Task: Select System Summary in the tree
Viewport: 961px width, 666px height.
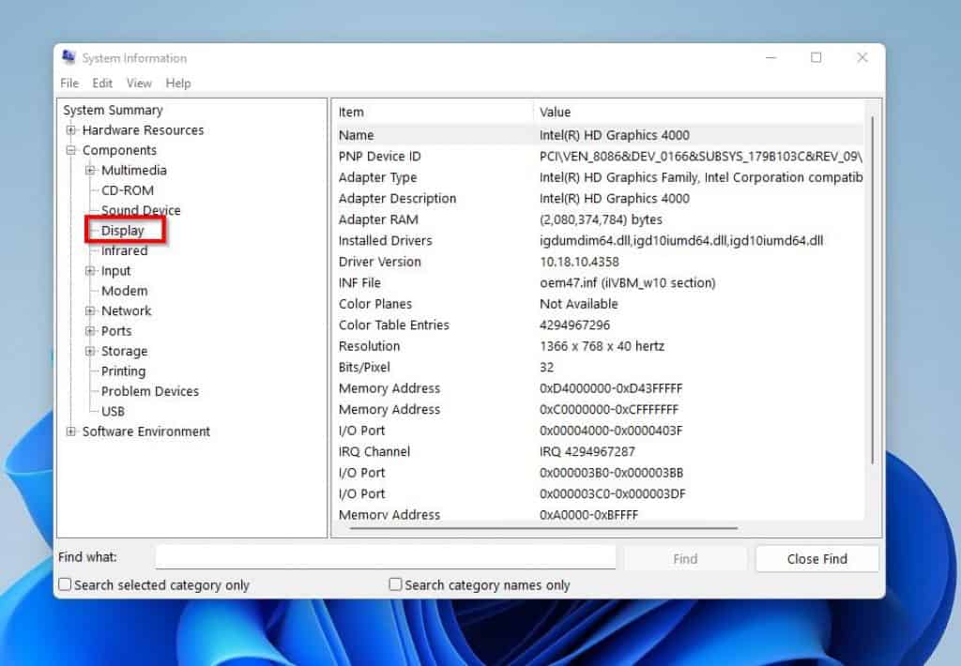Action: [113, 111]
